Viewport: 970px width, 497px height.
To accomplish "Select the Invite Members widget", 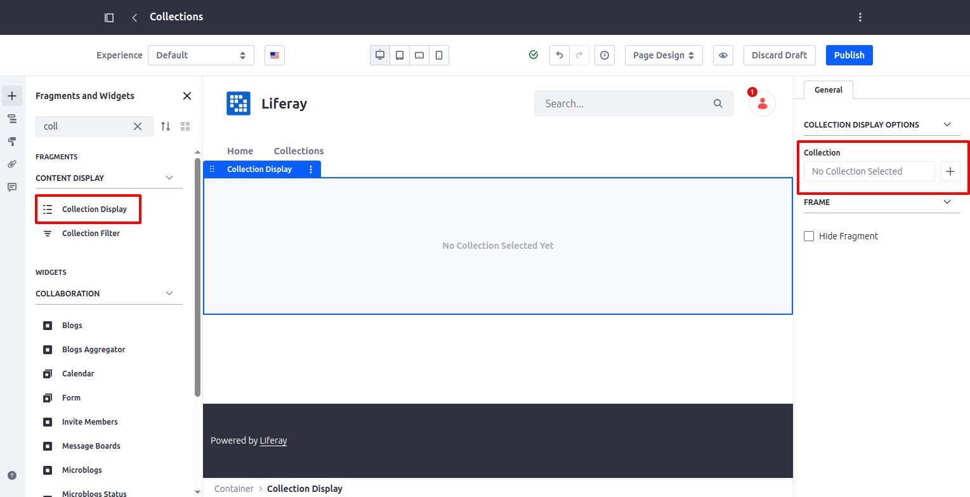I will click(x=89, y=422).
